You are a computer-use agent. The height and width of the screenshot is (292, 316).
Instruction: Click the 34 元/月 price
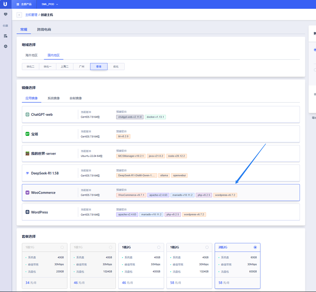coord(31,283)
